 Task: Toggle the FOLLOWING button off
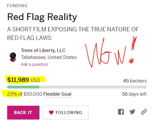pos(66,113)
